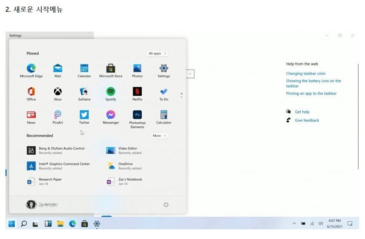This screenshot has height=239, width=365.
Task: Open the To Do app
Action: tap(164, 94)
